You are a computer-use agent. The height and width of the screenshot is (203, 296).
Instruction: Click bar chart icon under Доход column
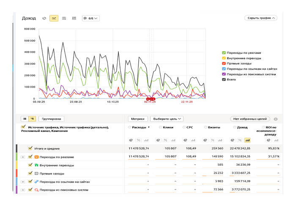click(247, 140)
